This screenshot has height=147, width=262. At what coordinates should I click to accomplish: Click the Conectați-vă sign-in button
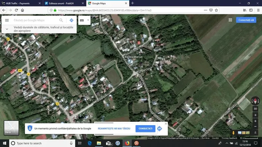pos(246,20)
